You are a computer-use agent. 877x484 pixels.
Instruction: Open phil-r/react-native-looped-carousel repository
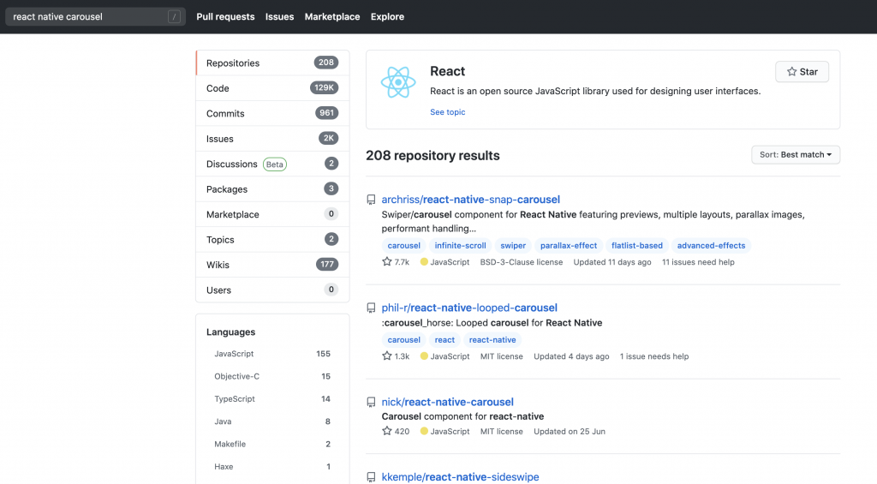pyautogui.click(x=469, y=308)
